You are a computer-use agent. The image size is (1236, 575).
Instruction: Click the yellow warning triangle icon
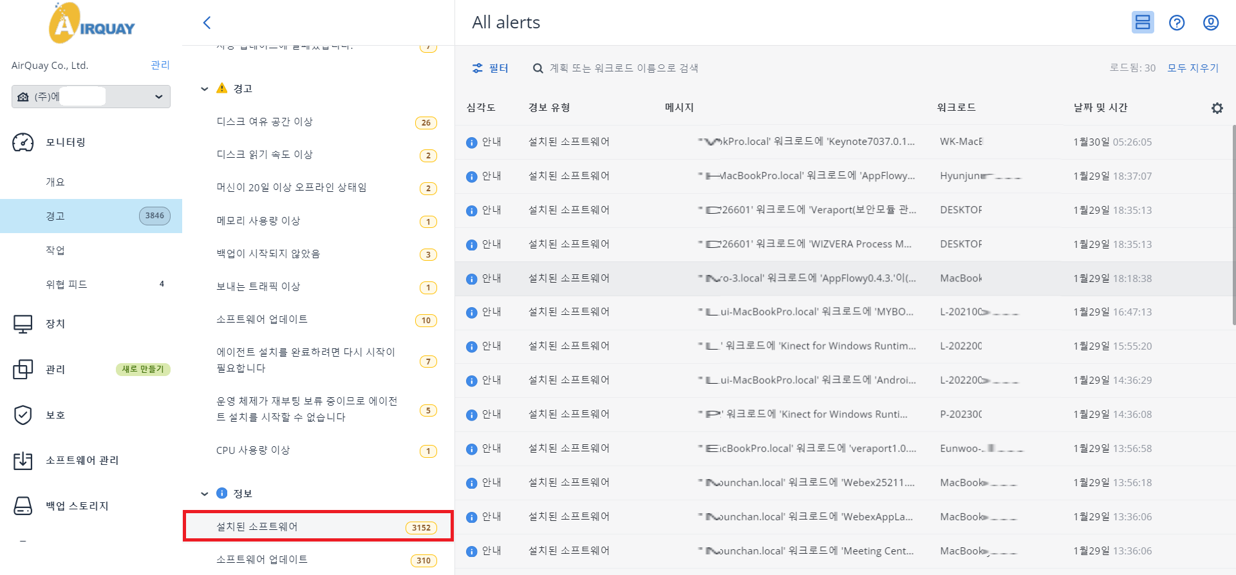[x=222, y=88]
